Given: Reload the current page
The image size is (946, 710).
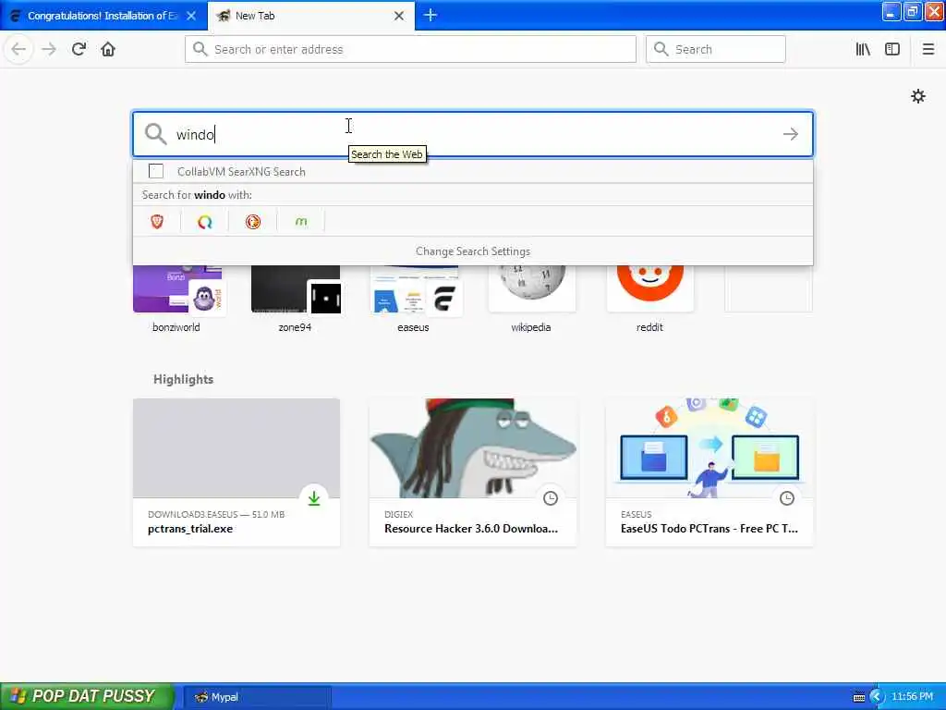Looking at the screenshot, I should (x=79, y=50).
